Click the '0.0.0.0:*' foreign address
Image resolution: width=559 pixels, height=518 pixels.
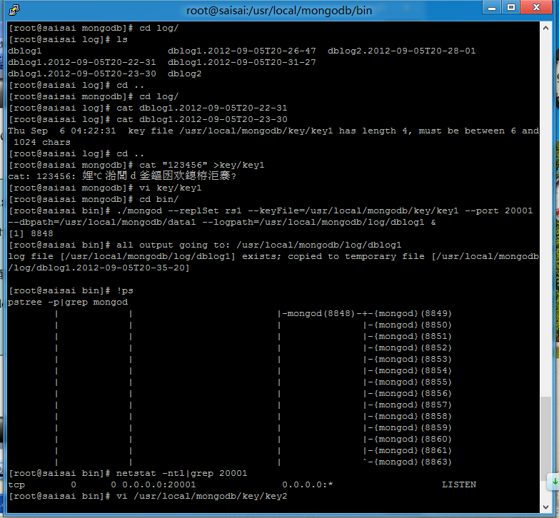coord(307,484)
